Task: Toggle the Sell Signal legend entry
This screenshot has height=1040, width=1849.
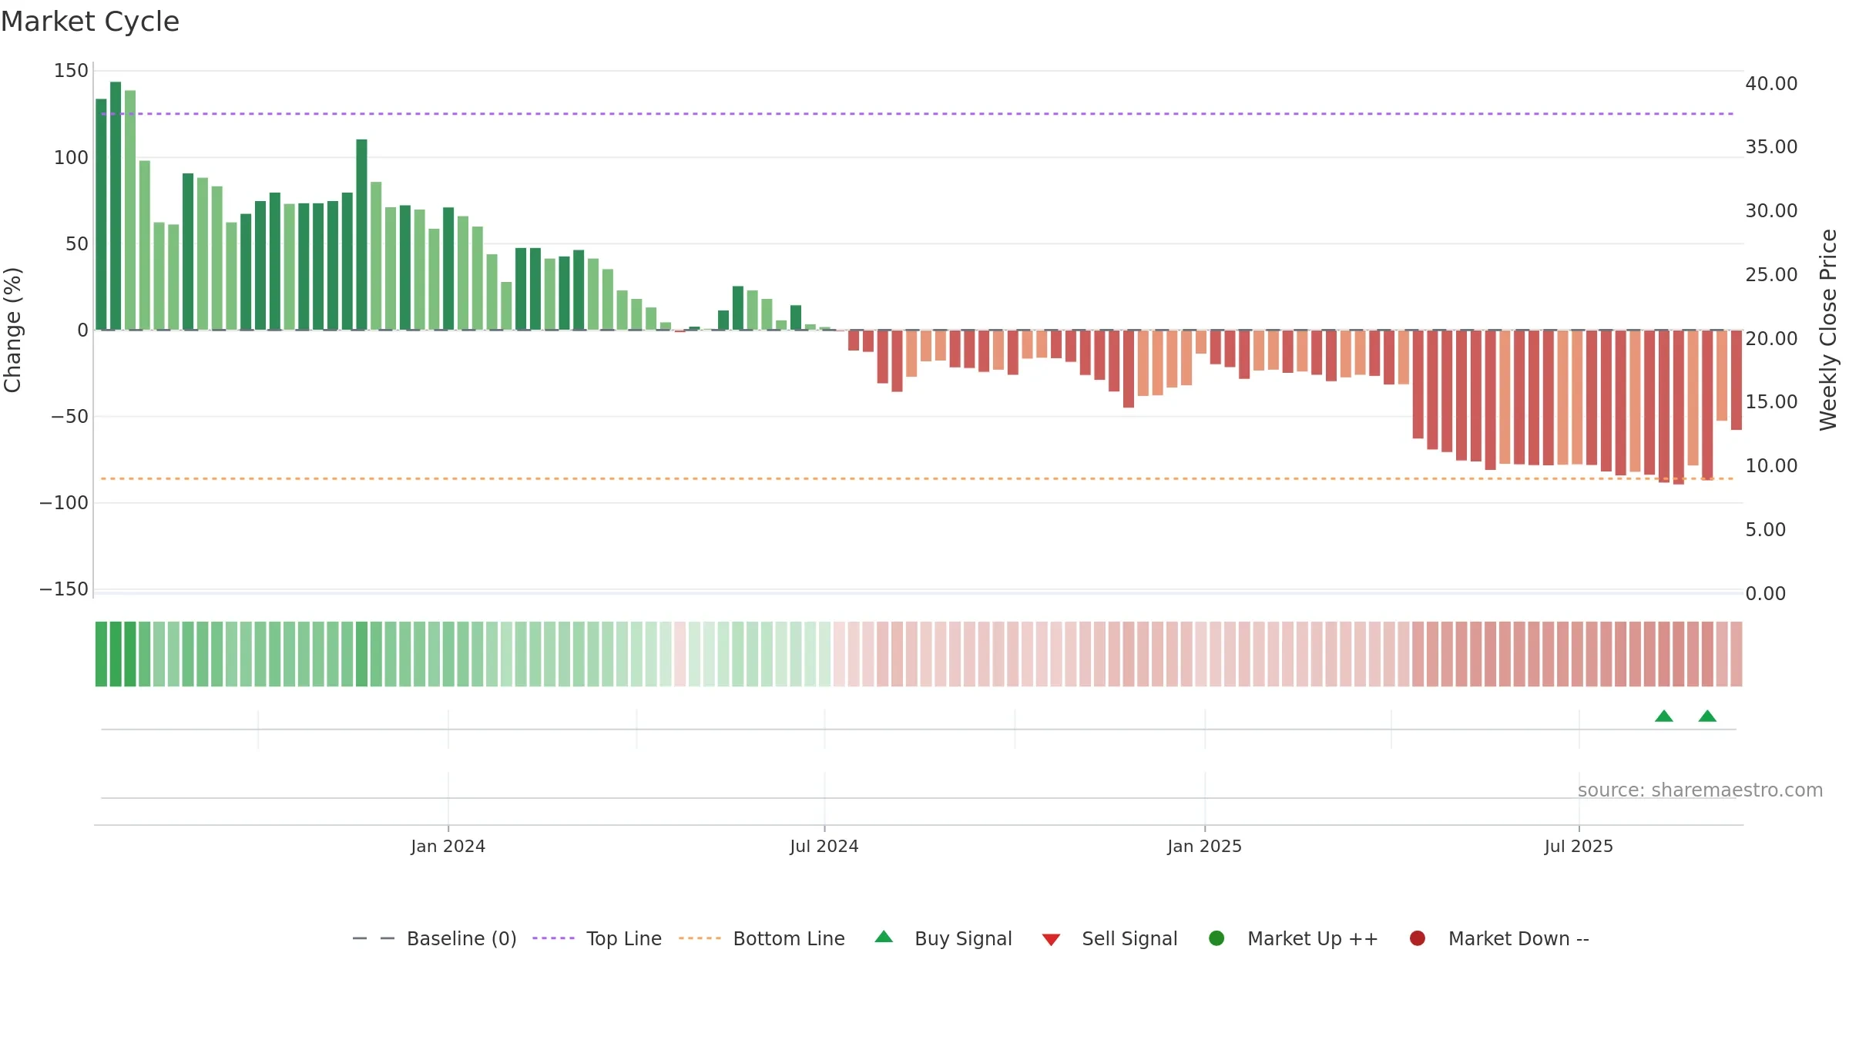Action: 1109,938
